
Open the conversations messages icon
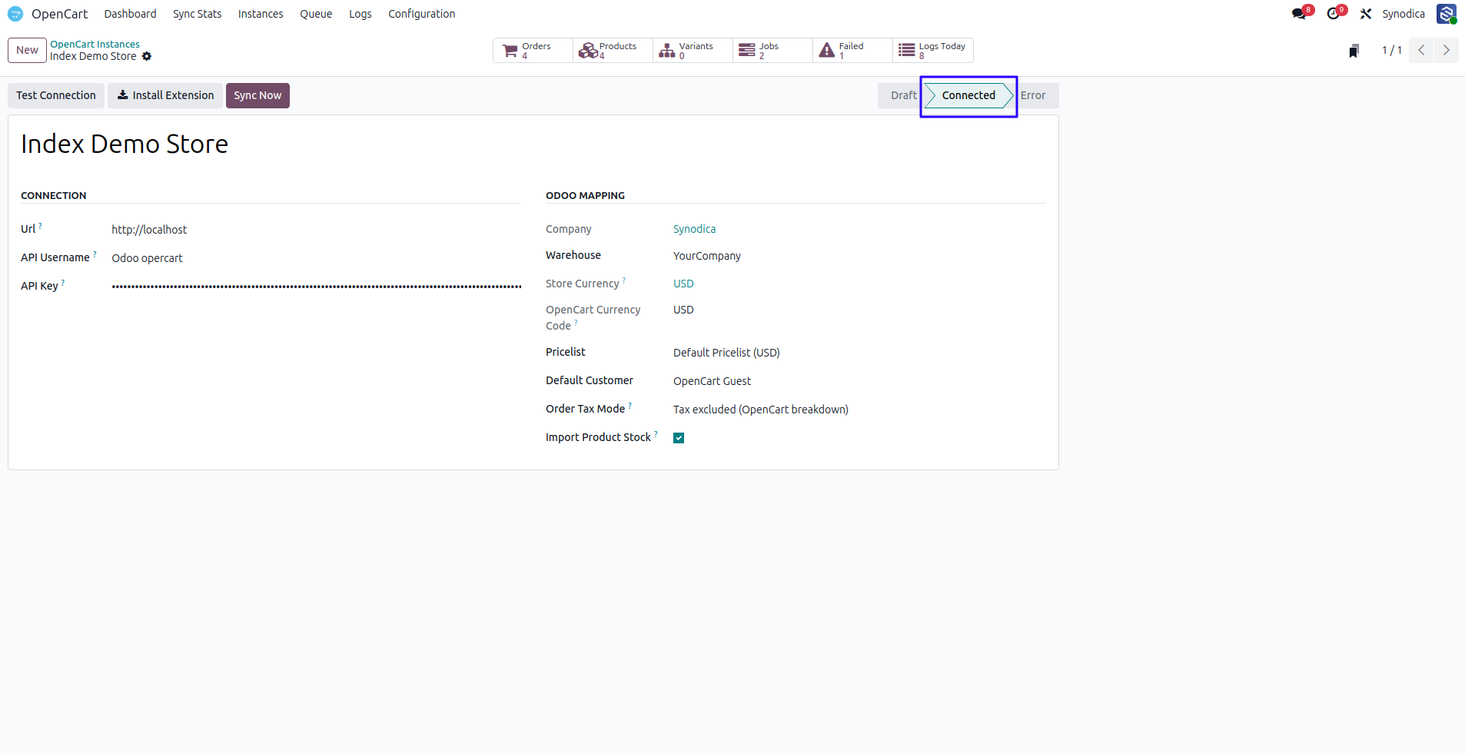click(x=1301, y=13)
